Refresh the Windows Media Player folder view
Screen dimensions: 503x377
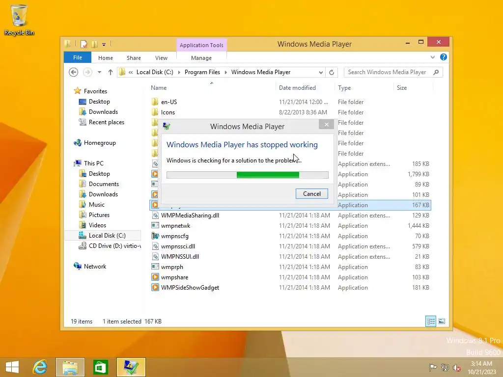point(332,73)
